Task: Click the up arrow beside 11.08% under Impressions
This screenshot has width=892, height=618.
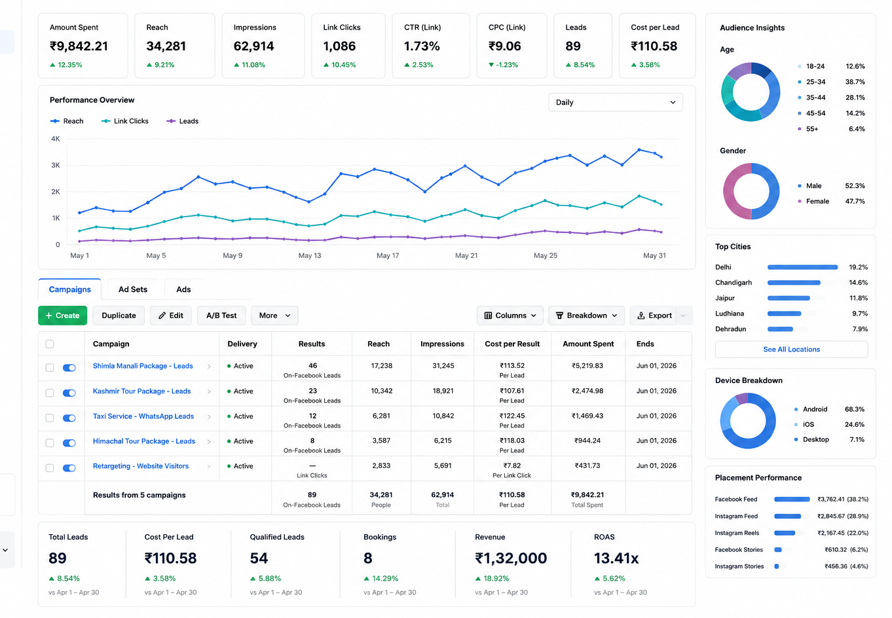Action: [236, 65]
